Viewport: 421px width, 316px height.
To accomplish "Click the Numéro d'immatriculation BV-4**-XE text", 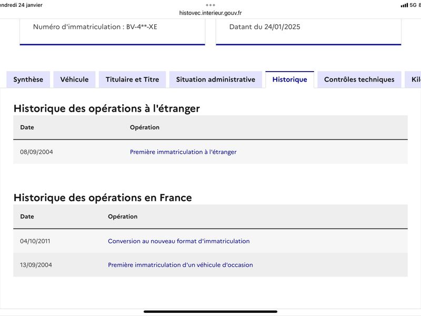I will (95, 27).
